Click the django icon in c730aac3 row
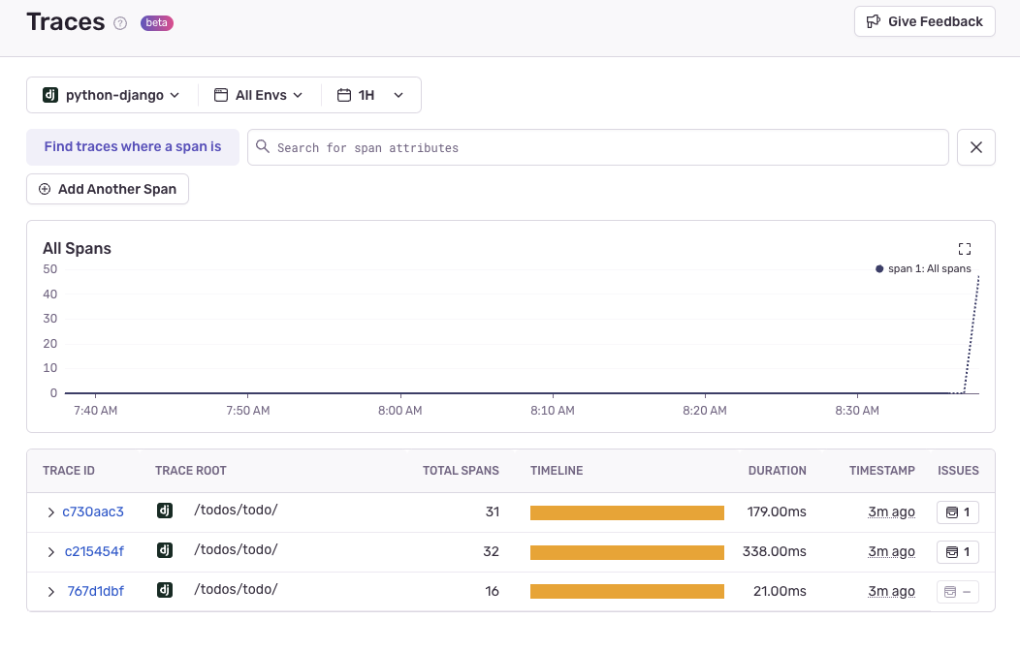The width and height of the screenshot is (1020, 651). tap(165, 510)
